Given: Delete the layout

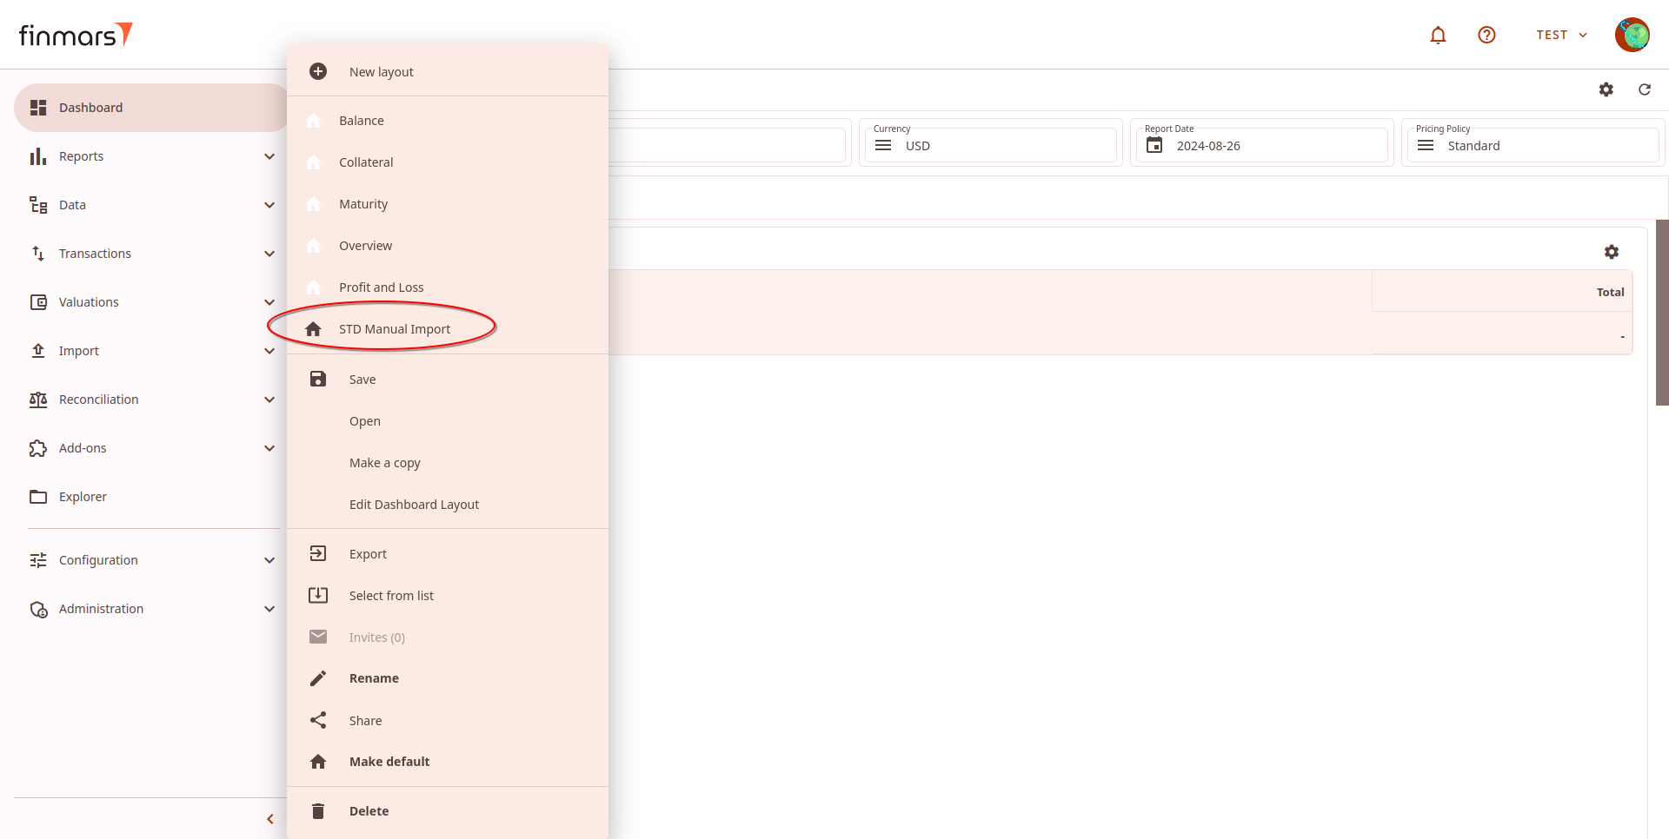Looking at the screenshot, I should pyautogui.click(x=448, y=811).
